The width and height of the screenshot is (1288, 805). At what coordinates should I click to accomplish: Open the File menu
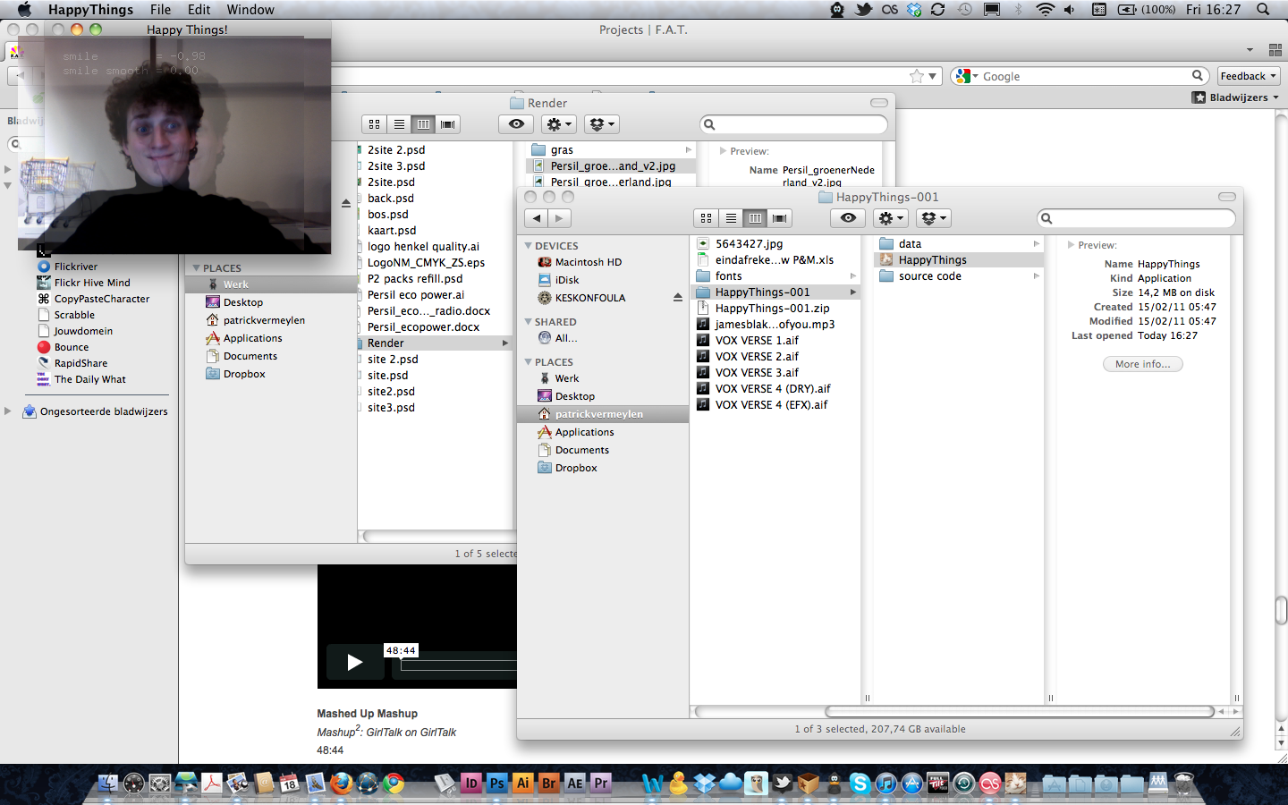coord(160,10)
